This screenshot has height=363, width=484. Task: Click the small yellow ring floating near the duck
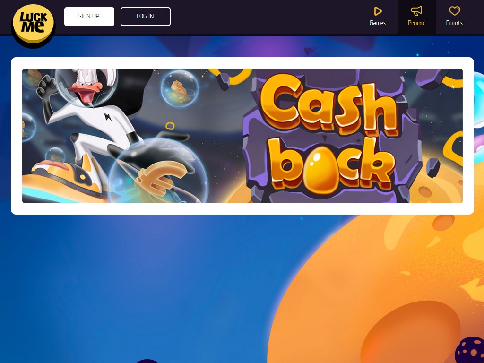click(170, 126)
